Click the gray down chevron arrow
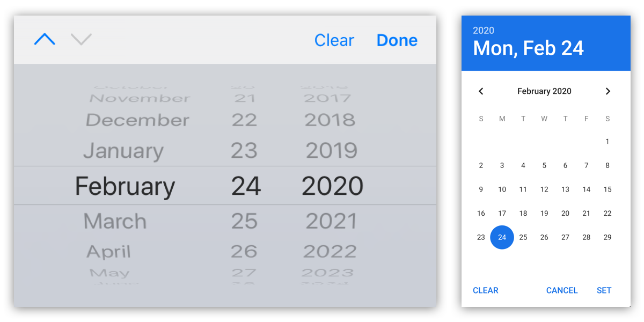The height and width of the screenshot is (322, 644). point(81,39)
